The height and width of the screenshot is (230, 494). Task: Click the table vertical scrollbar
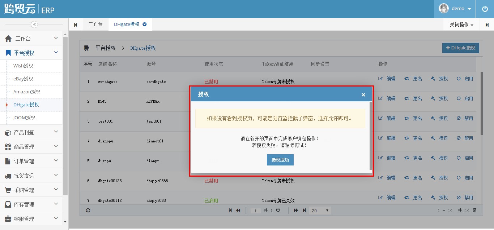481,104
